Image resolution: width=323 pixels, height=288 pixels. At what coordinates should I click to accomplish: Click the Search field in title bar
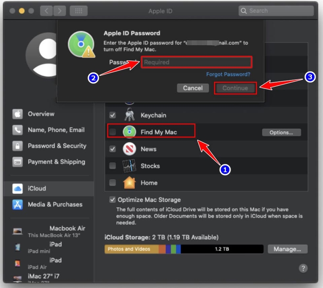pyautogui.click(x=276, y=11)
